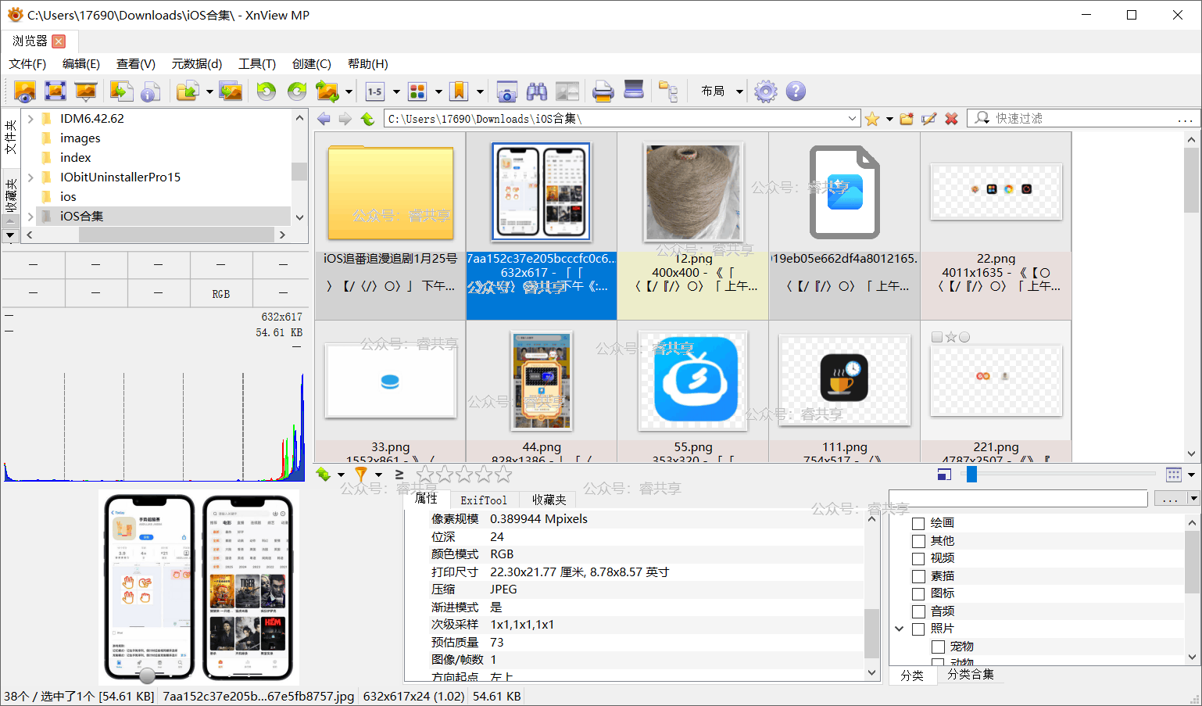The width and height of the screenshot is (1202, 706).
Task: Click the fullscreen view icon
Action: (x=55, y=91)
